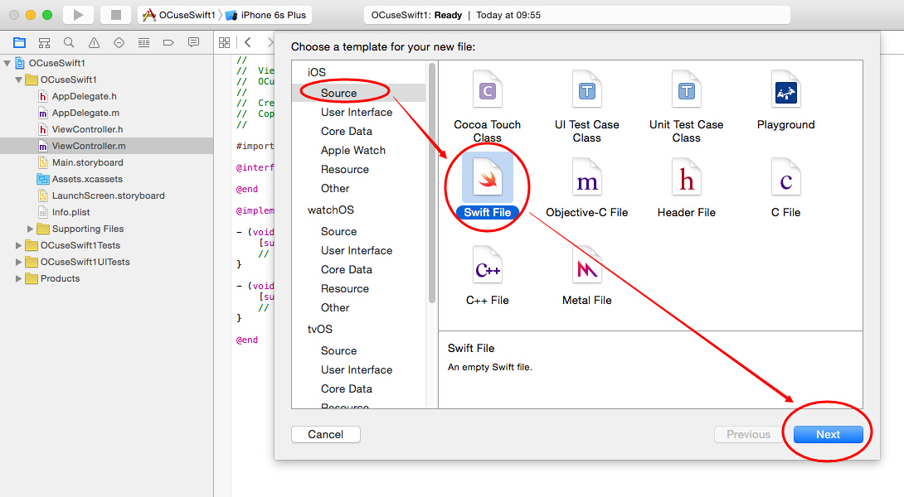This screenshot has height=497, width=904.
Task: Choose the C++ File template
Action: [x=487, y=275]
